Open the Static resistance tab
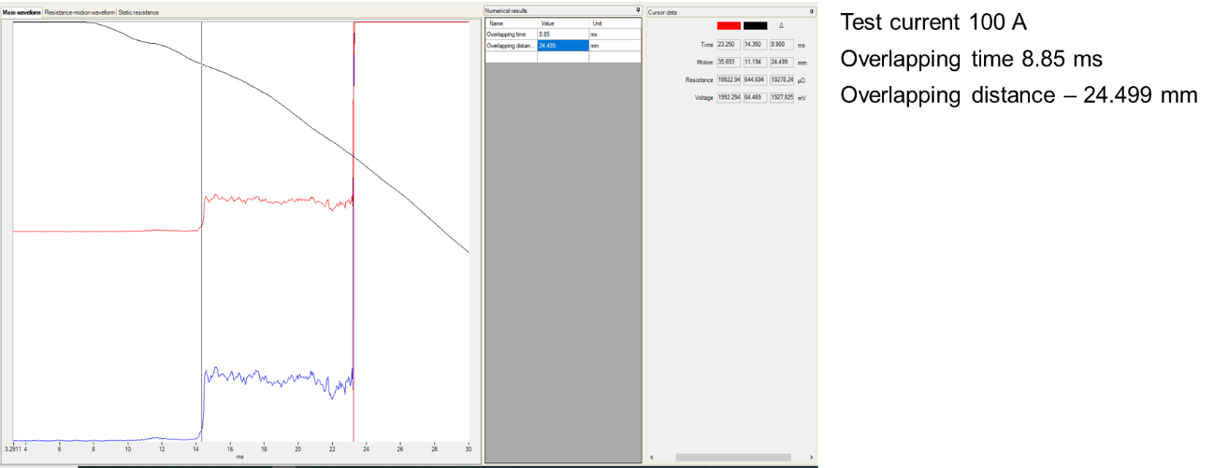 click(x=138, y=13)
